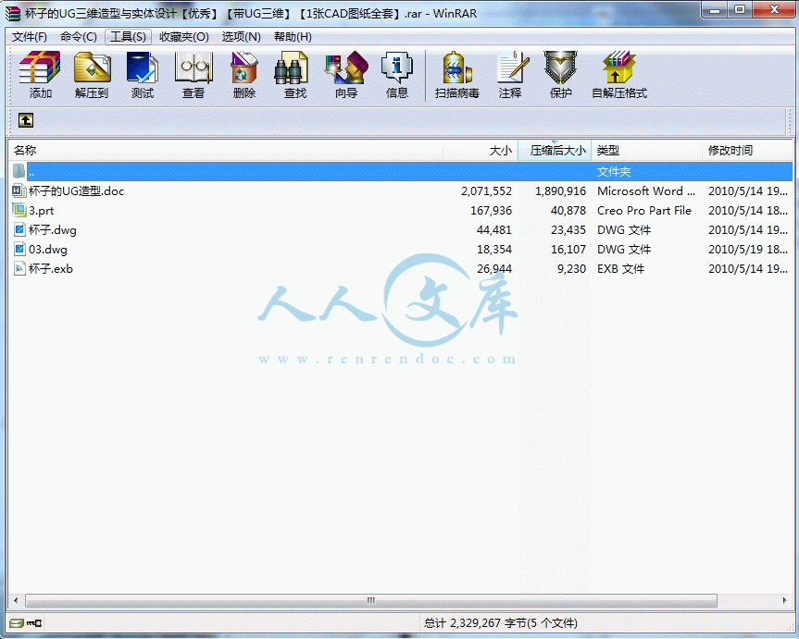Viewport: 799px width, 639px height.
Task: Click the parent folder icon
Action: 19,171
